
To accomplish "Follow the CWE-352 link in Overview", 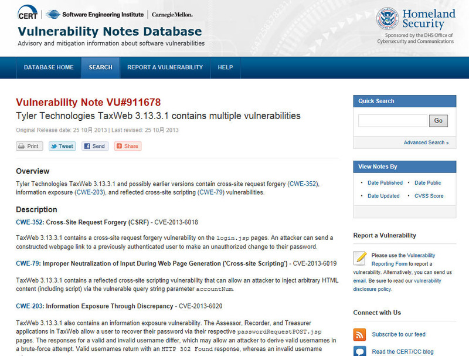I will 303,184.
